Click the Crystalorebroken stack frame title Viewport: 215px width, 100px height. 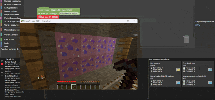pos(189,63)
